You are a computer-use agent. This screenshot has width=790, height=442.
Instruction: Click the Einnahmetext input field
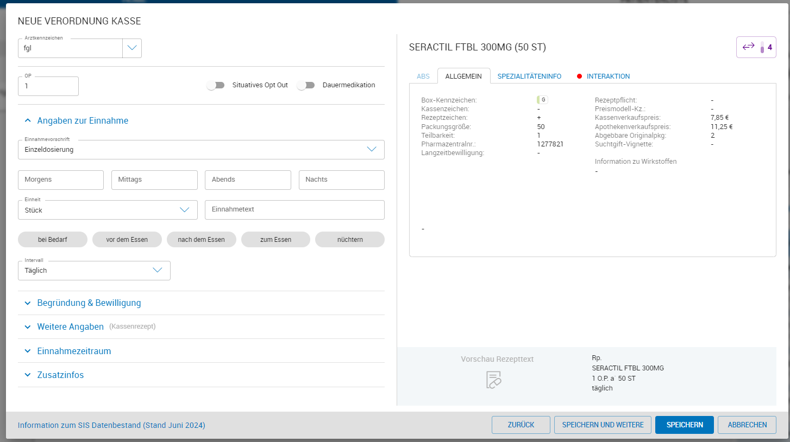294,210
